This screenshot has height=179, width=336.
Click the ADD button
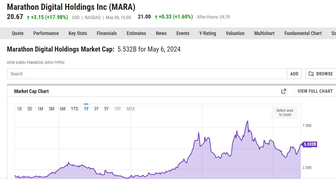point(294,74)
